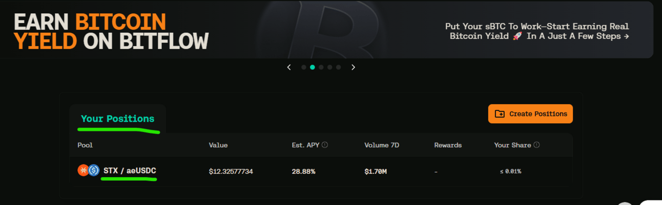
Task: Click the Create Positions button
Action: pos(530,114)
